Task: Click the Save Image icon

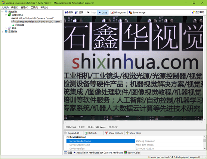Action: coord(130,12)
